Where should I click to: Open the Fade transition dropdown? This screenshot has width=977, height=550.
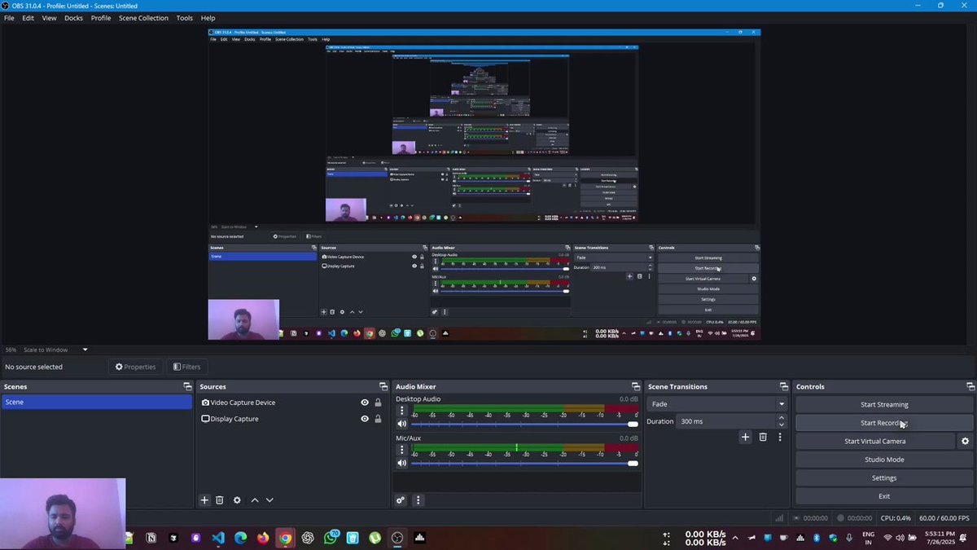(717, 404)
